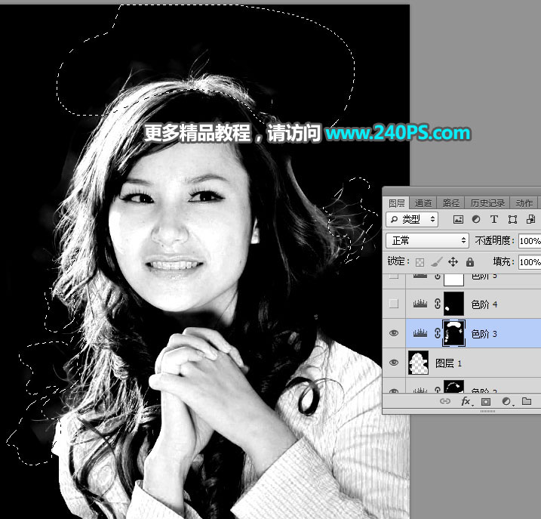Image resolution: width=541 pixels, height=519 pixels.
Task: Create a new group folder icon
Action: (x=527, y=401)
